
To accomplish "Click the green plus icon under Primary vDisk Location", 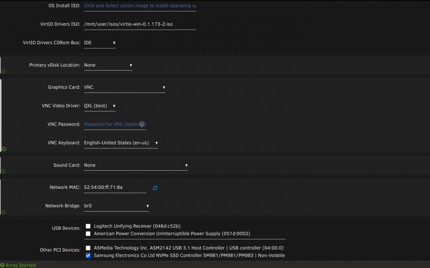I will click(3, 71).
